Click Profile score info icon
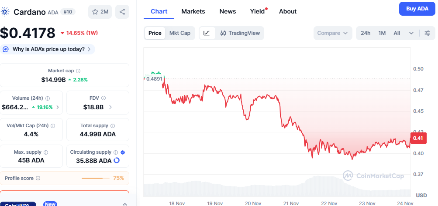The width and height of the screenshot is (438, 206). [38, 178]
